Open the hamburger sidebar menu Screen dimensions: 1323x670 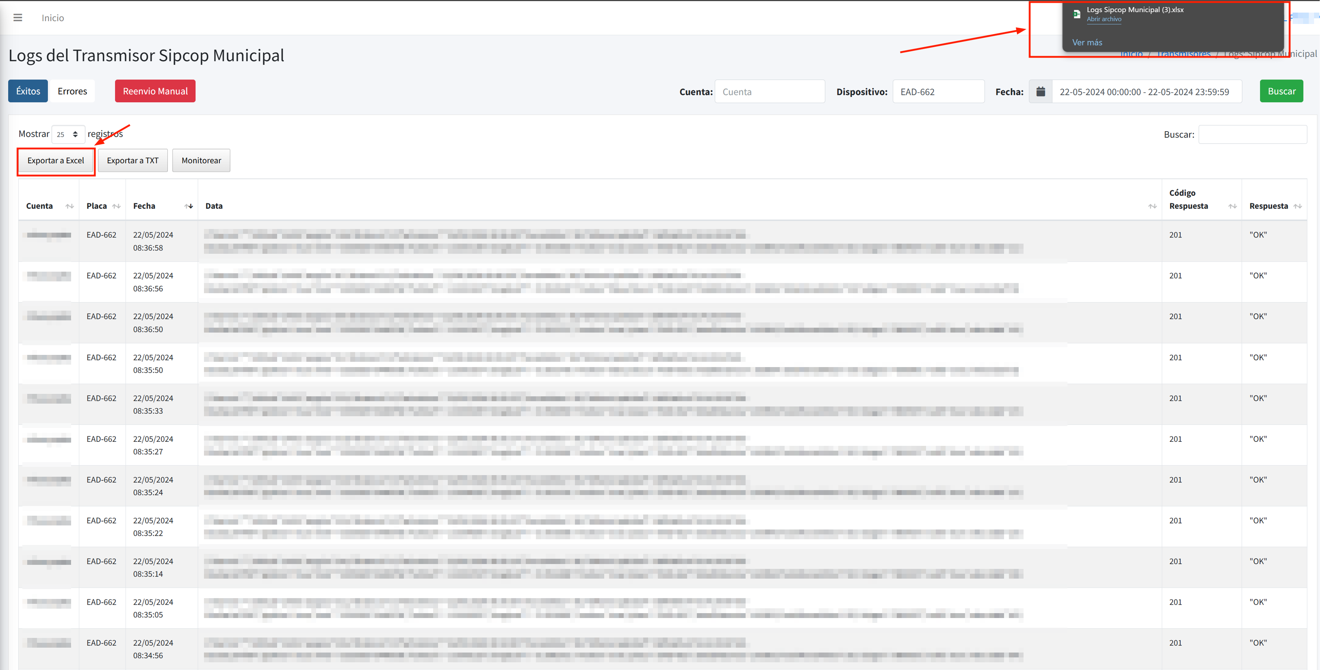click(x=17, y=17)
